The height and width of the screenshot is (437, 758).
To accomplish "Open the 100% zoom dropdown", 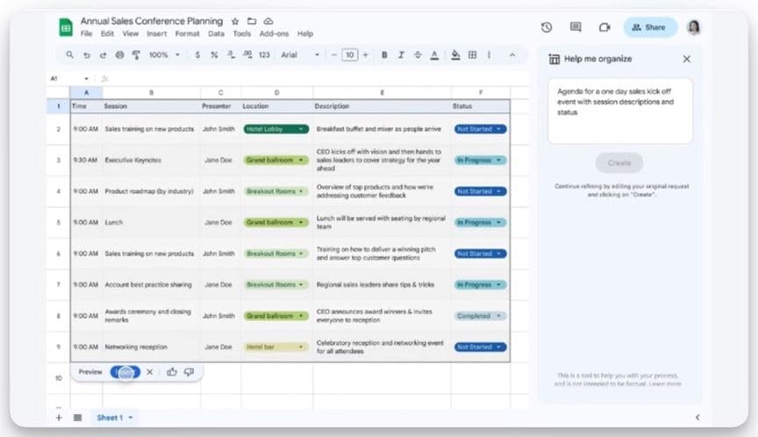I will [164, 55].
